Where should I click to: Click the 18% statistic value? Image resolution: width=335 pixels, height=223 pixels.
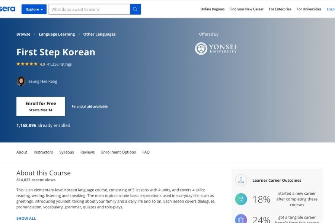pos(261,199)
